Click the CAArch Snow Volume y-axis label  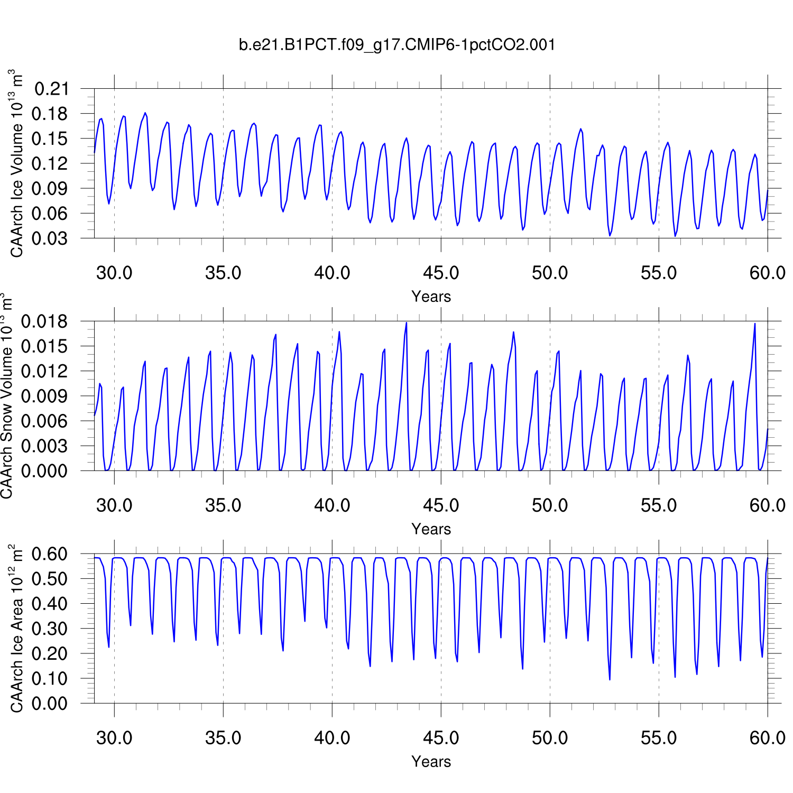point(7,396)
